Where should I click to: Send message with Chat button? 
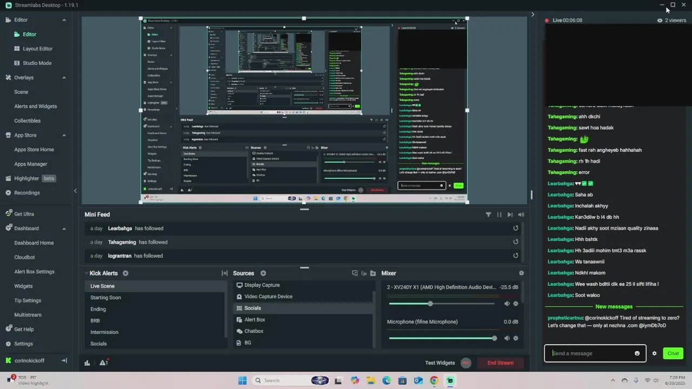click(673, 353)
